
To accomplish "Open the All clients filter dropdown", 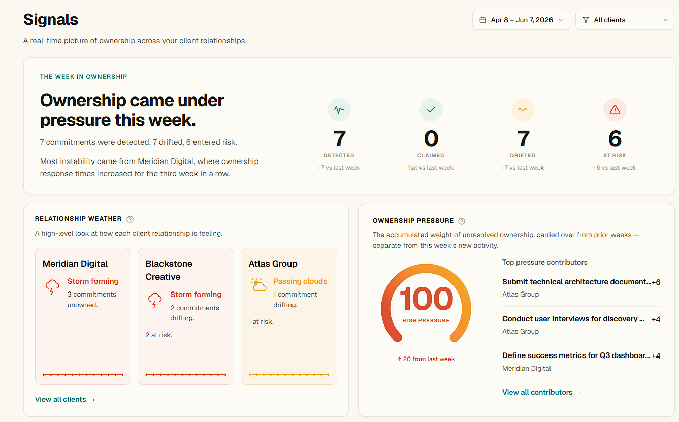I will click(x=625, y=20).
